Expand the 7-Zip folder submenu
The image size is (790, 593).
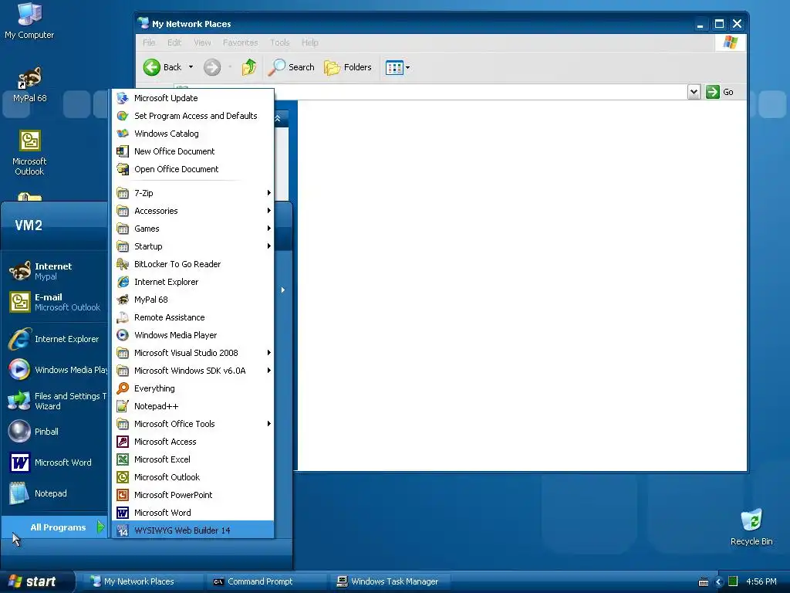click(x=193, y=192)
